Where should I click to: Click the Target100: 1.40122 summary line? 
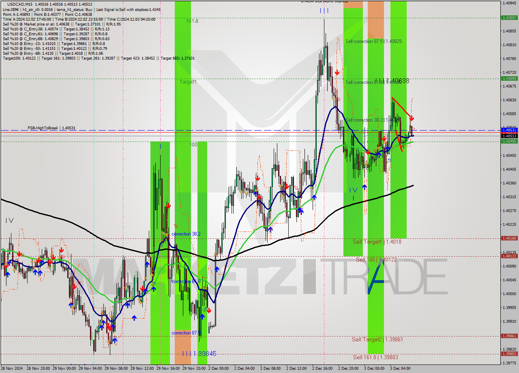pyautogui.click(x=99, y=58)
